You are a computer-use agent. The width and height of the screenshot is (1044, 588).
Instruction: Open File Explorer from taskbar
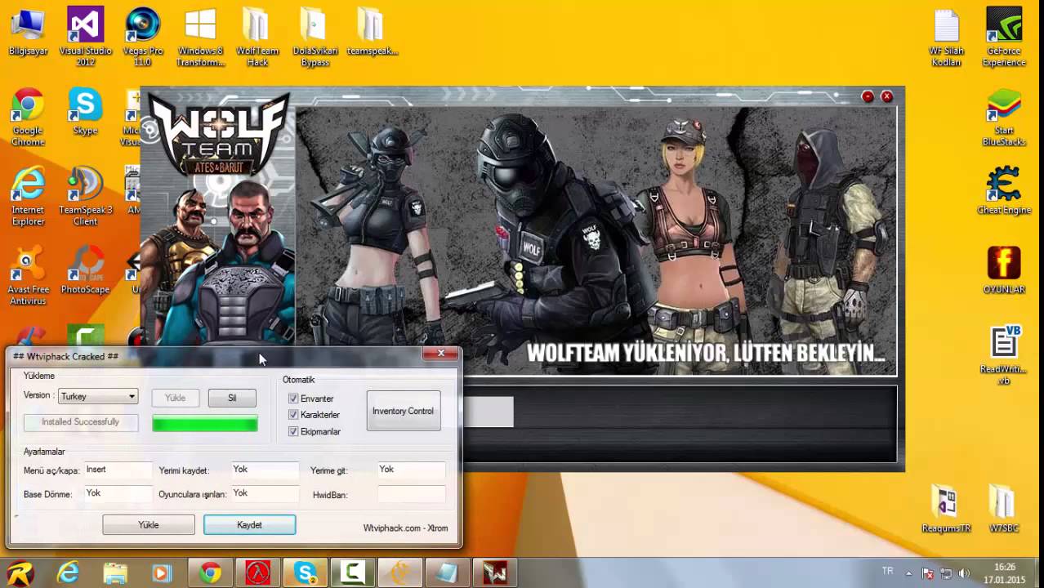(115, 573)
